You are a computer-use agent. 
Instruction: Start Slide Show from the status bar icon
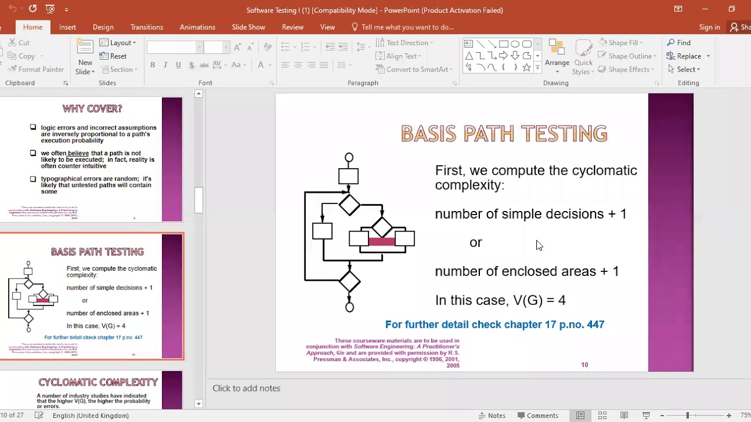[646, 416]
